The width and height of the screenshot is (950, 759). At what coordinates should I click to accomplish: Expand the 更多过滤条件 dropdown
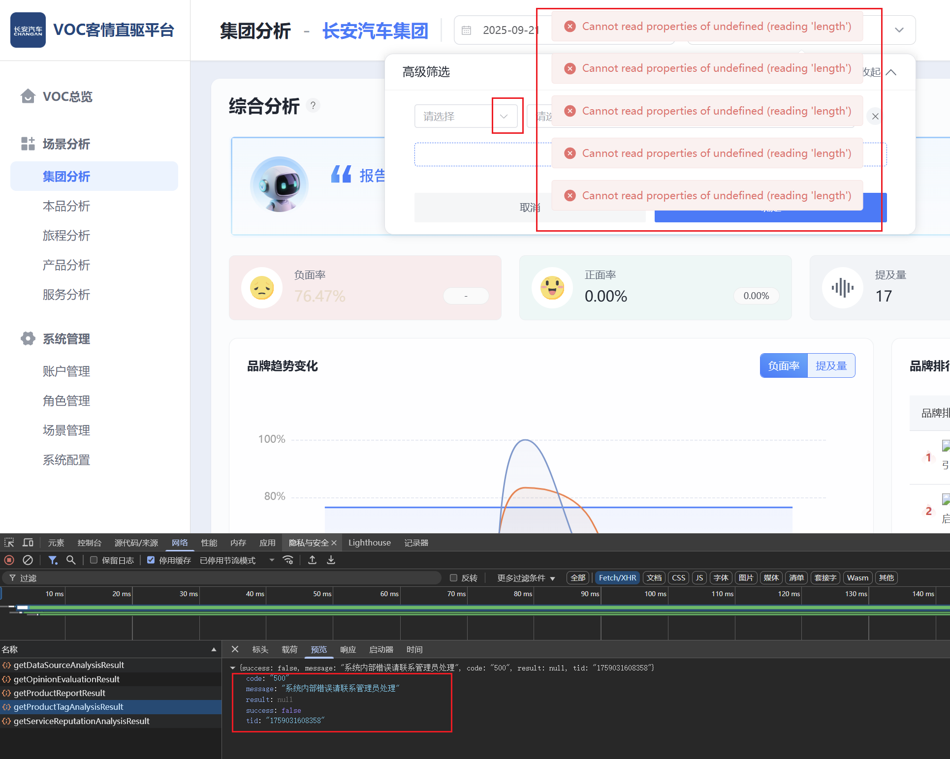pyautogui.click(x=526, y=578)
